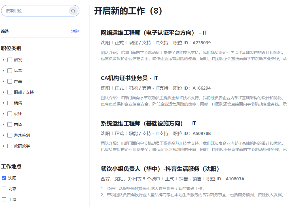
Task: Click the 职位类别 section heading
Action: coord(11,48)
